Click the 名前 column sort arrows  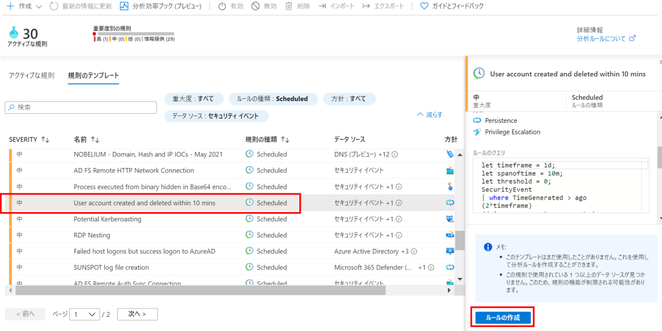[95, 140]
